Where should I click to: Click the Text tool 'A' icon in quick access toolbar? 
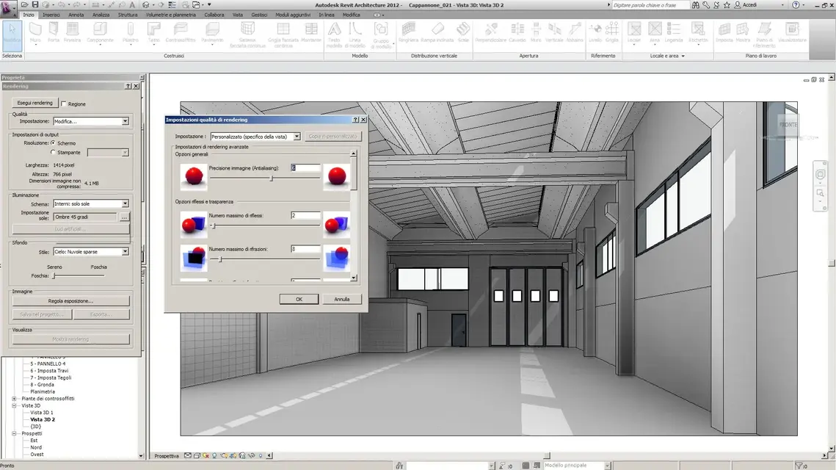click(132, 5)
